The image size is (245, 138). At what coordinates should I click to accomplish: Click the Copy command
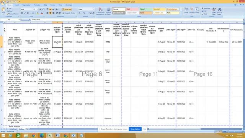10,11
